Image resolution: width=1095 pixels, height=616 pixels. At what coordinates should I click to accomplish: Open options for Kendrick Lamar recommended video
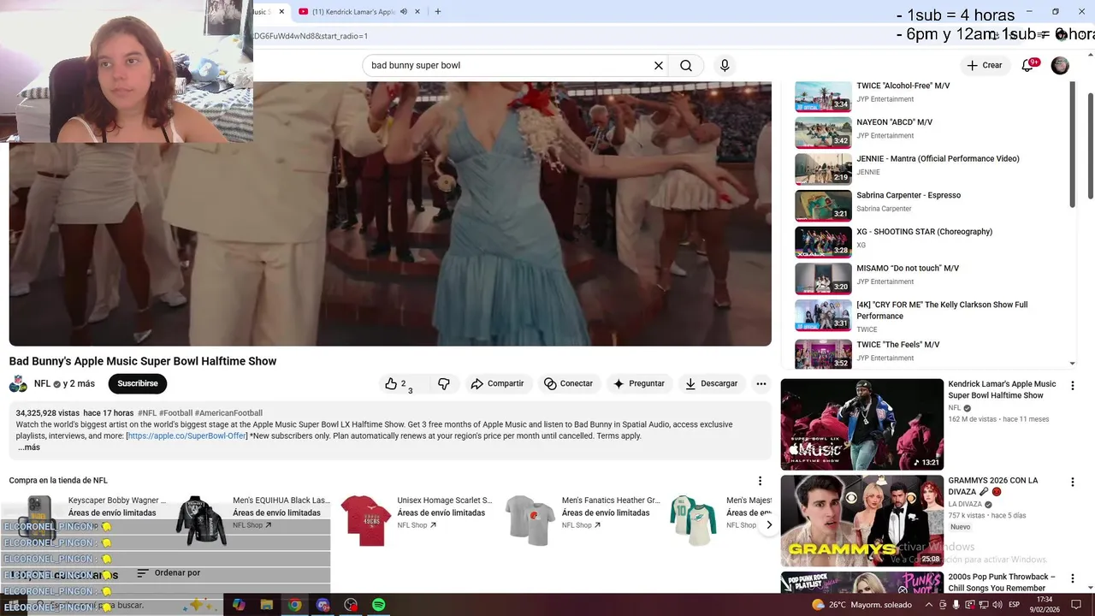tap(1072, 387)
